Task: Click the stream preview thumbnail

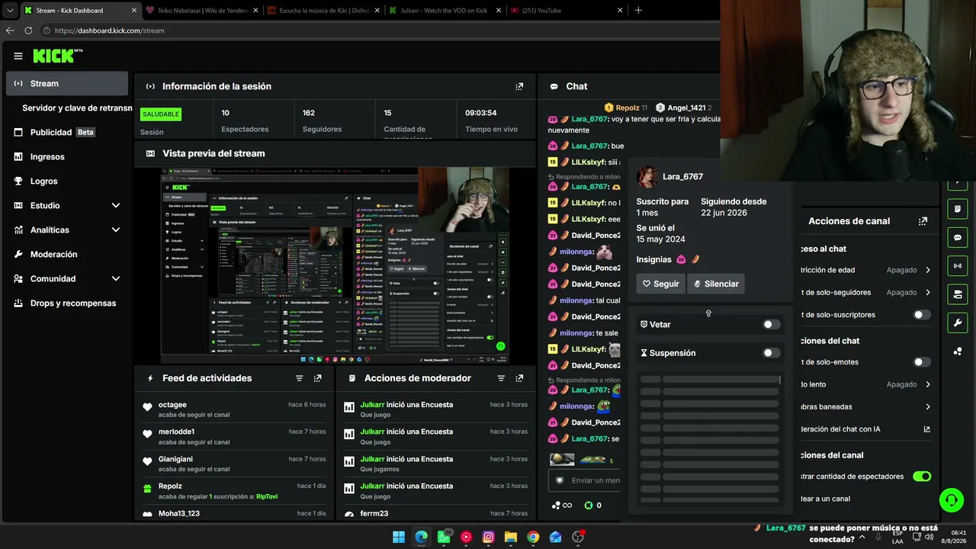Action: pyautogui.click(x=335, y=266)
